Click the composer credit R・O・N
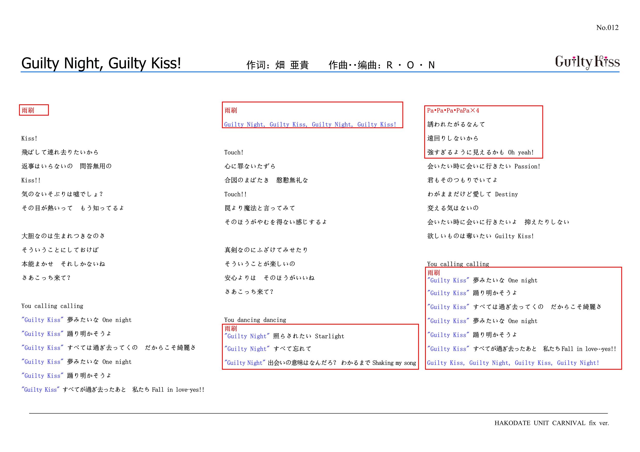640x452 pixels. click(410, 65)
